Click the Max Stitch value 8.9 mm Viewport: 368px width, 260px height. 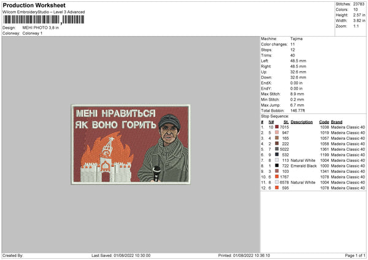click(x=297, y=94)
